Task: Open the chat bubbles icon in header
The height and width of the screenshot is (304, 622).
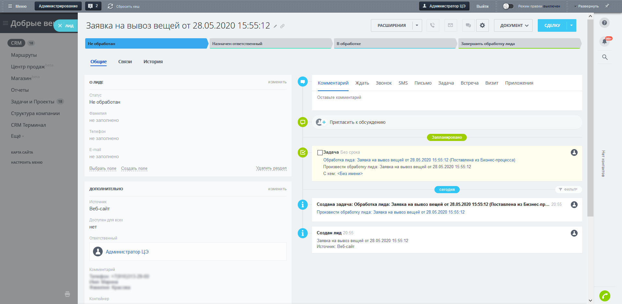Action: pos(468,25)
